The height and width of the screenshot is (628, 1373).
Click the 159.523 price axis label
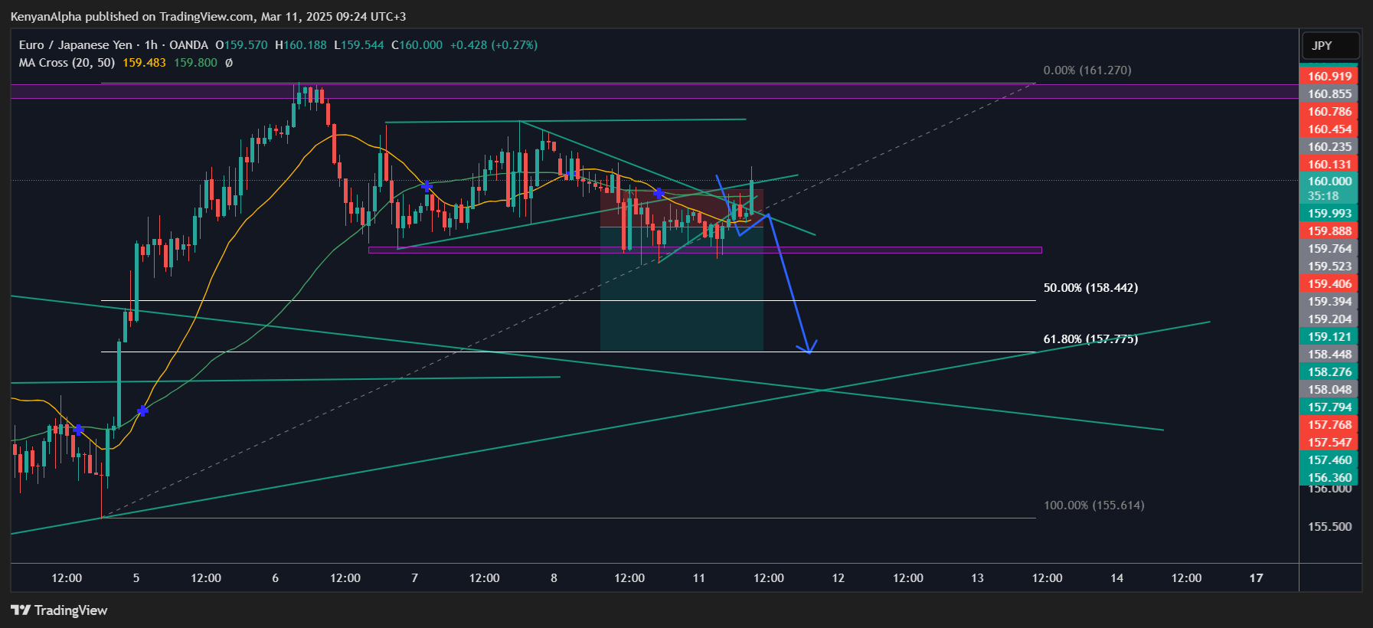click(x=1329, y=267)
